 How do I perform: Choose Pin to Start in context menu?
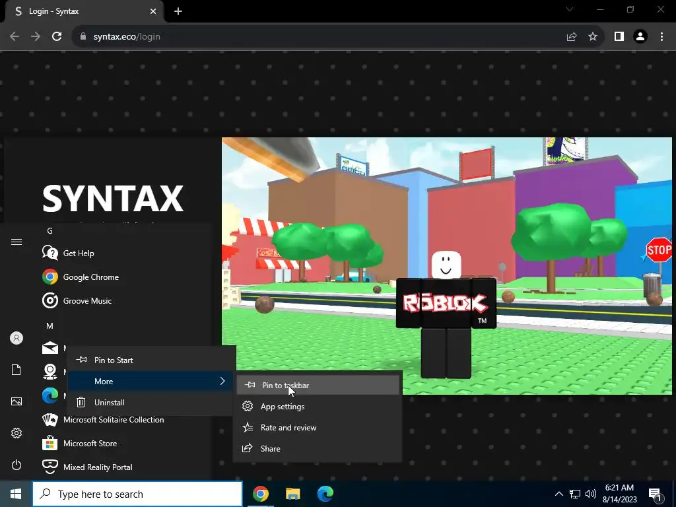coord(151,360)
